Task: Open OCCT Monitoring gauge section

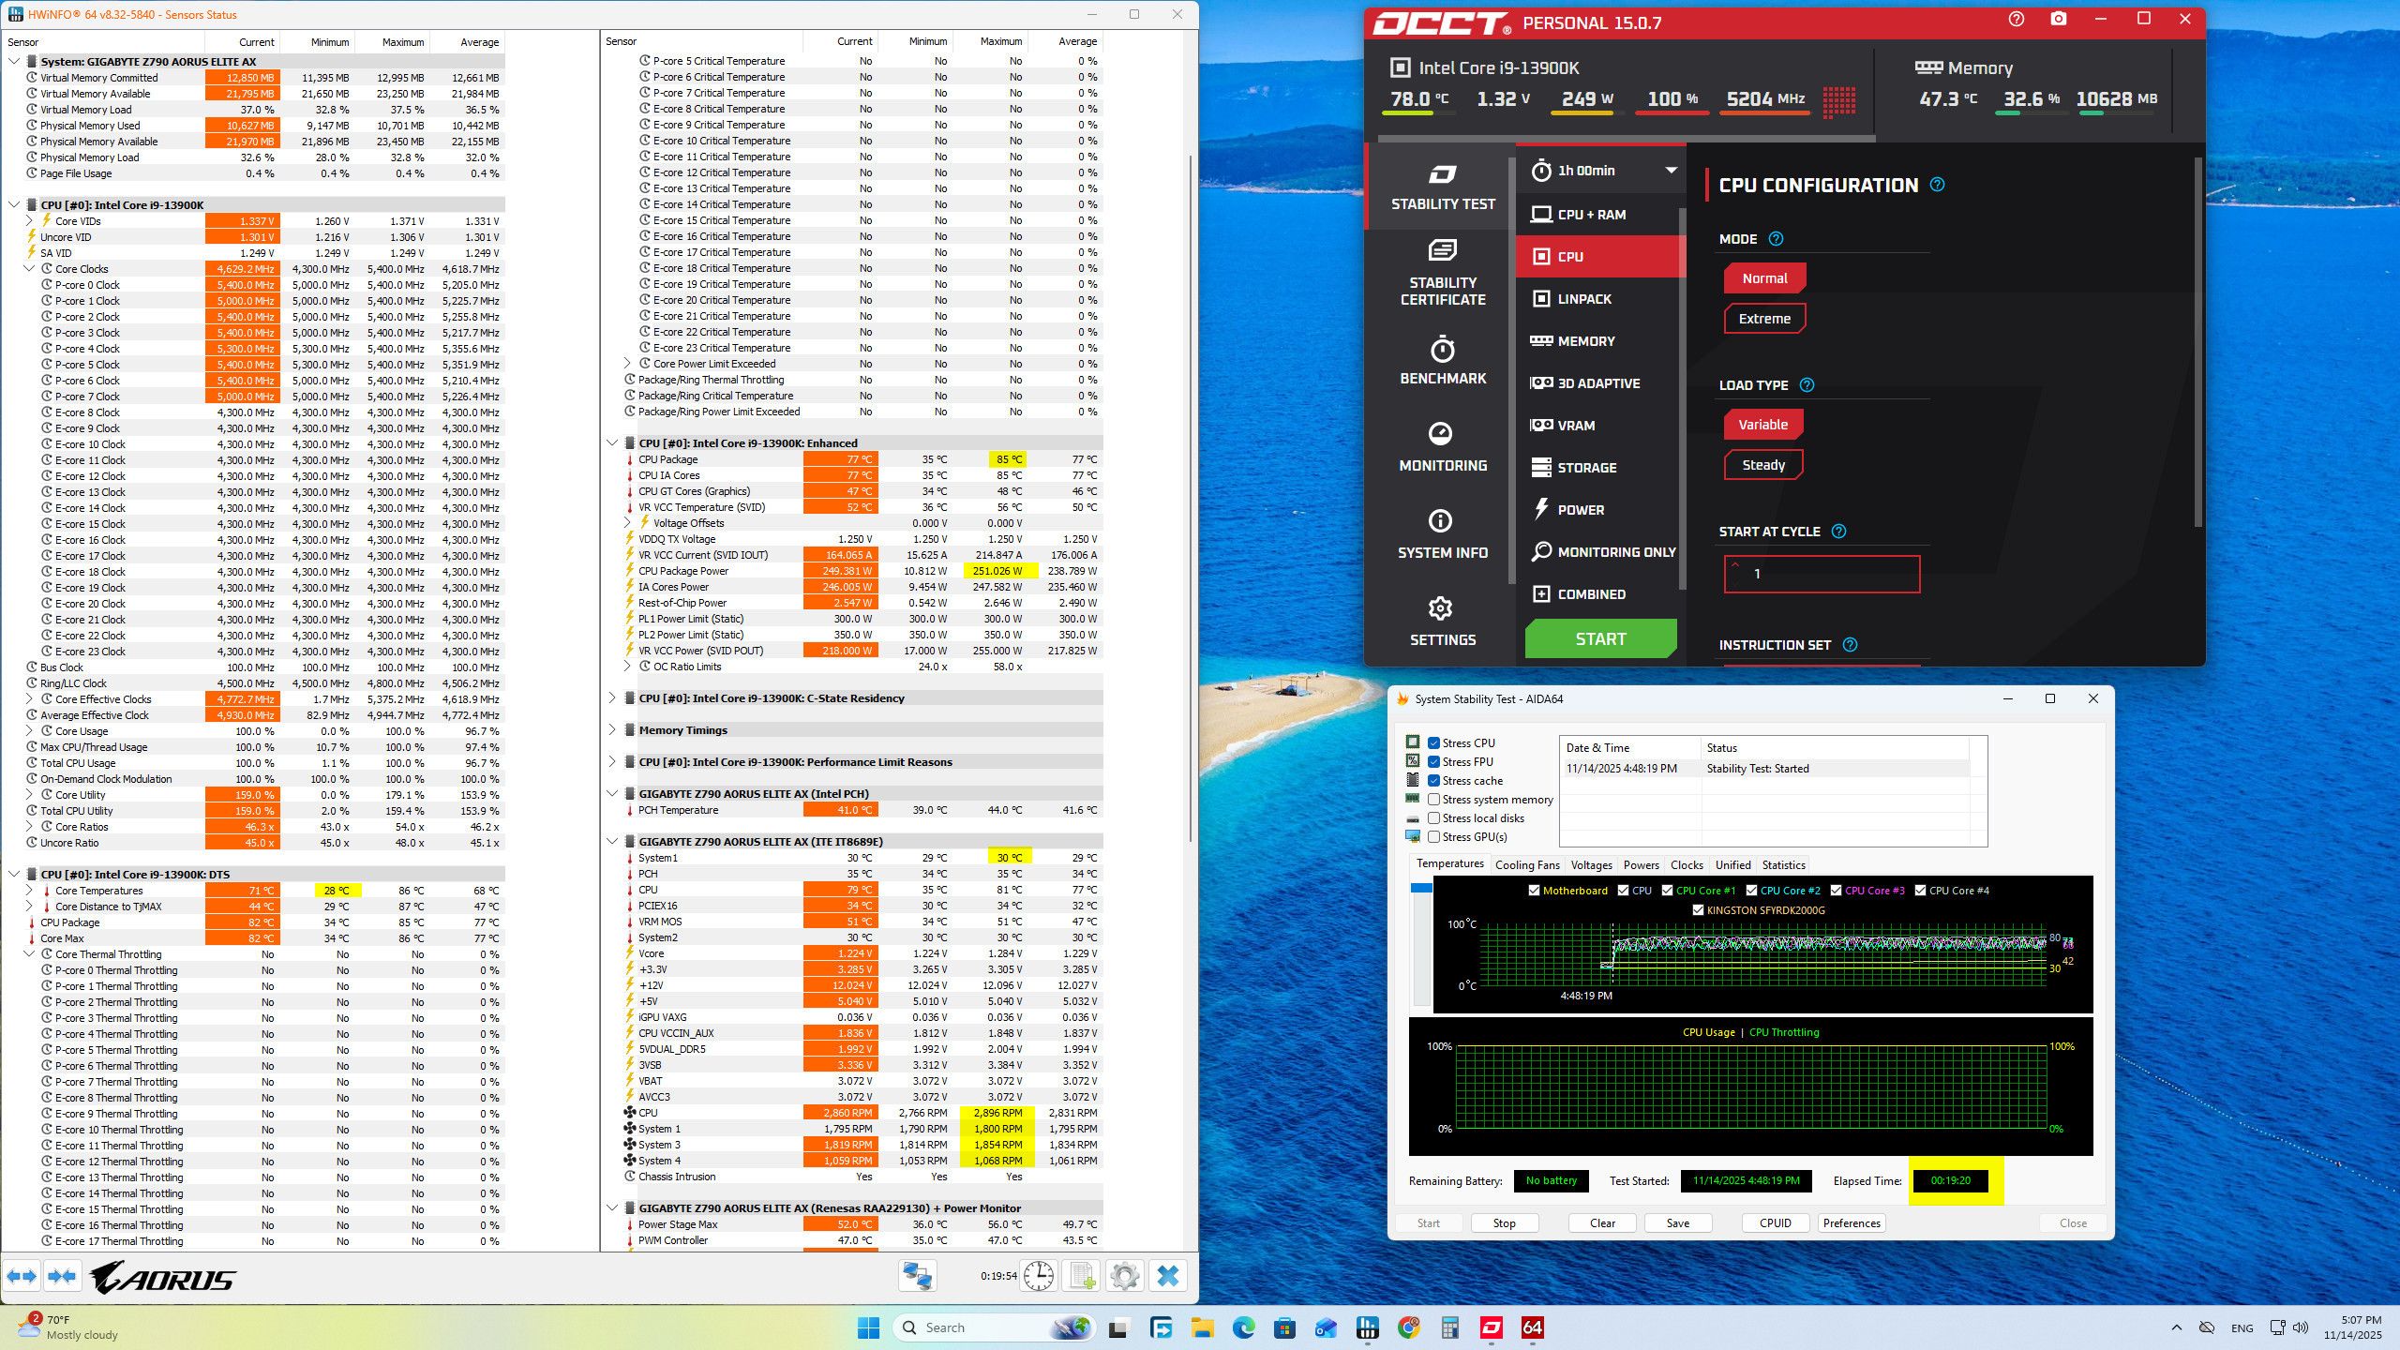Action: (x=1442, y=447)
